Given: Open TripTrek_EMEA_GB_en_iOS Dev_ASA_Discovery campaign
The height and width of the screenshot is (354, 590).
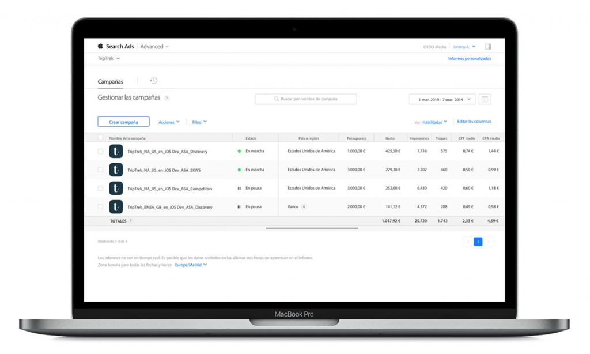Looking at the screenshot, I should (x=170, y=207).
